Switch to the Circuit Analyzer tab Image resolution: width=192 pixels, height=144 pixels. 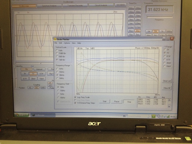pos(101,5)
